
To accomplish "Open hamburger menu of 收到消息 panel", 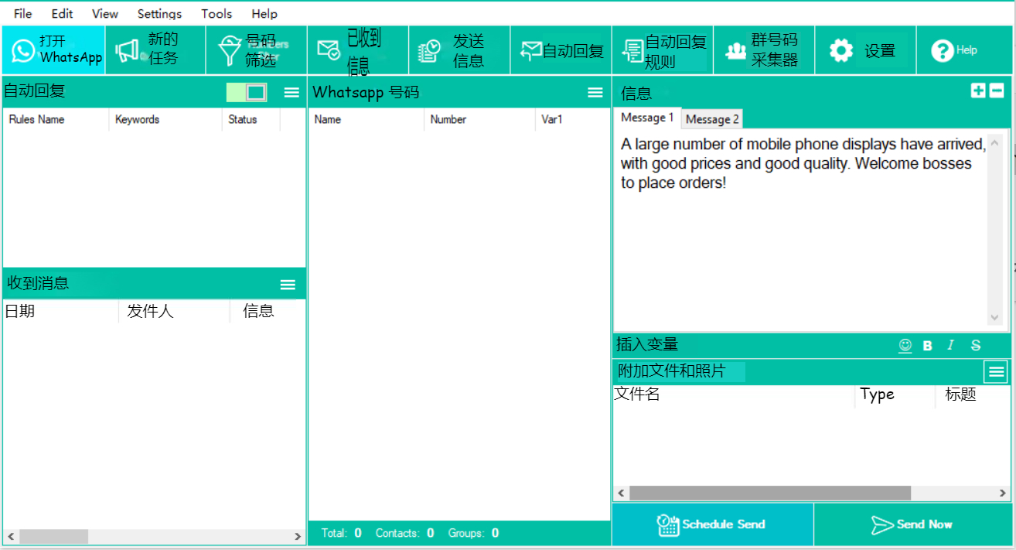I will pos(288,285).
